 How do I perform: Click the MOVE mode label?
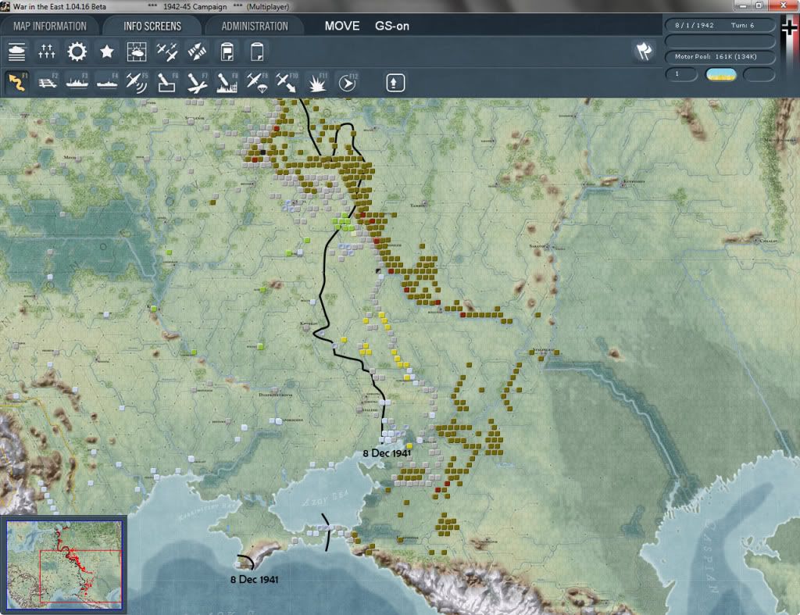(x=342, y=26)
